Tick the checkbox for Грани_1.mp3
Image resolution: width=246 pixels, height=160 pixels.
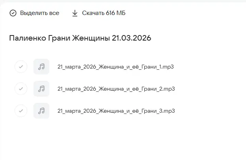coord(21,67)
